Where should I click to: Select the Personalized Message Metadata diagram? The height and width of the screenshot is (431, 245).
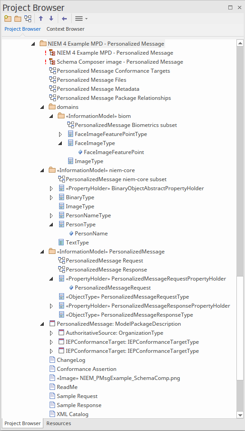click(x=98, y=89)
